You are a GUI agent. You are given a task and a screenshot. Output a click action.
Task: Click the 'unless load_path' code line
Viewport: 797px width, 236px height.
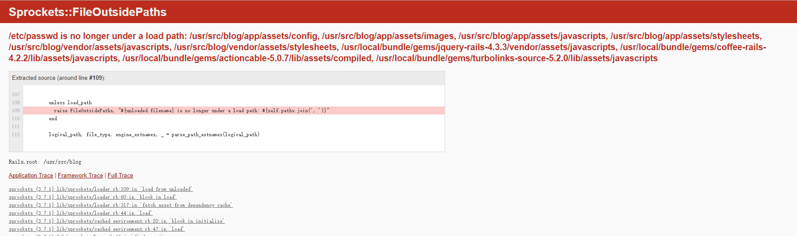(x=70, y=102)
